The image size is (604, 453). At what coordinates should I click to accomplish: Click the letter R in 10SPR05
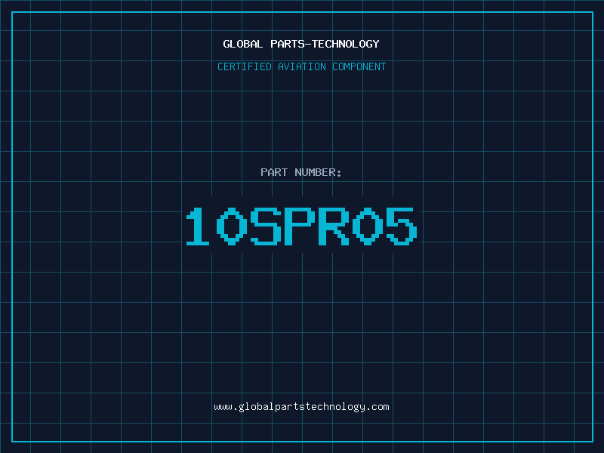point(334,226)
